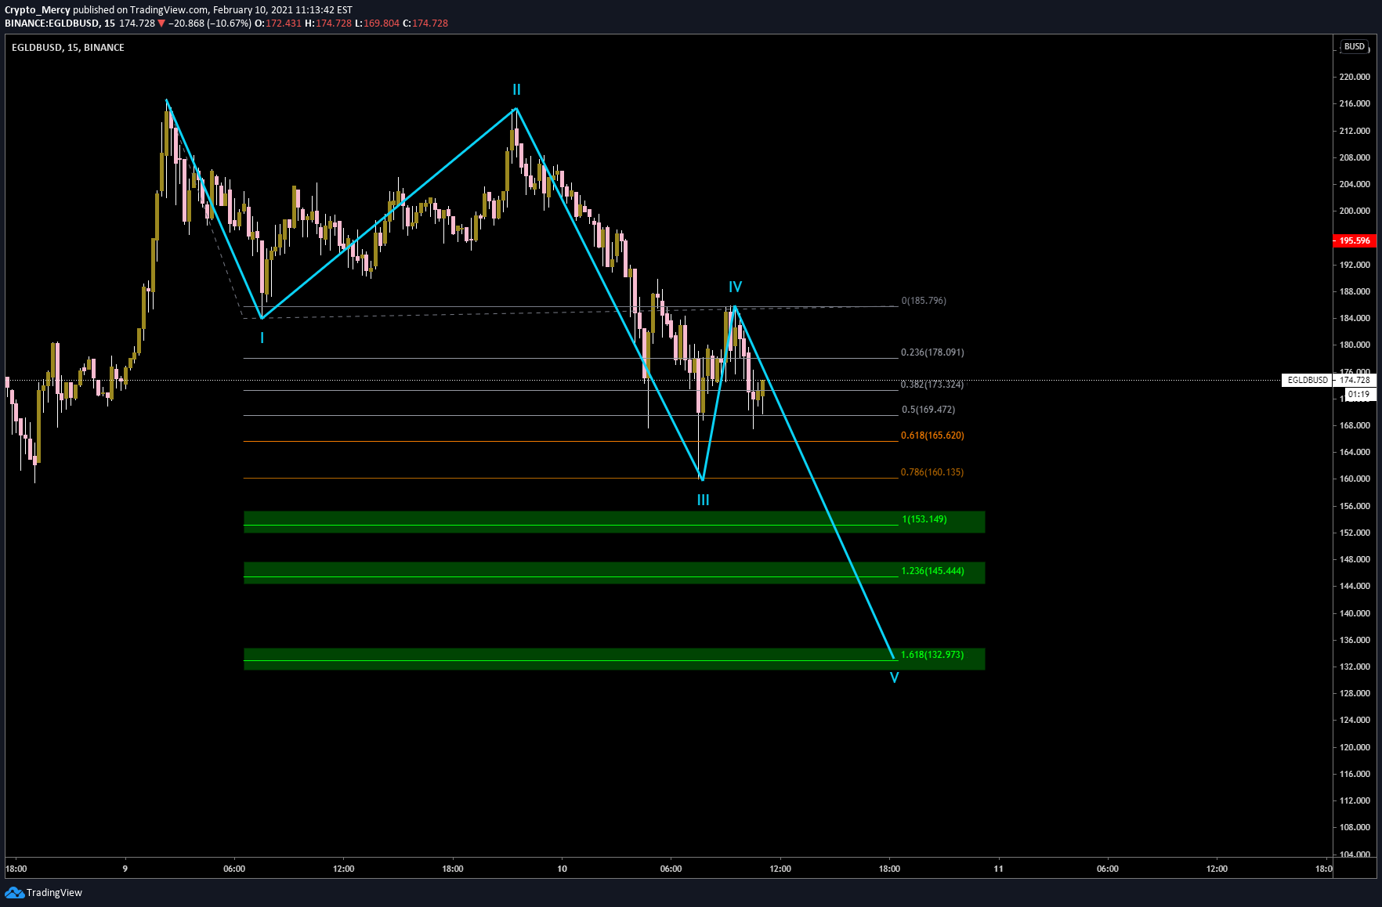This screenshot has width=1382, height=907.
Task: Click the 01:19 countdown timer label
Action: tap(1359, 394)
